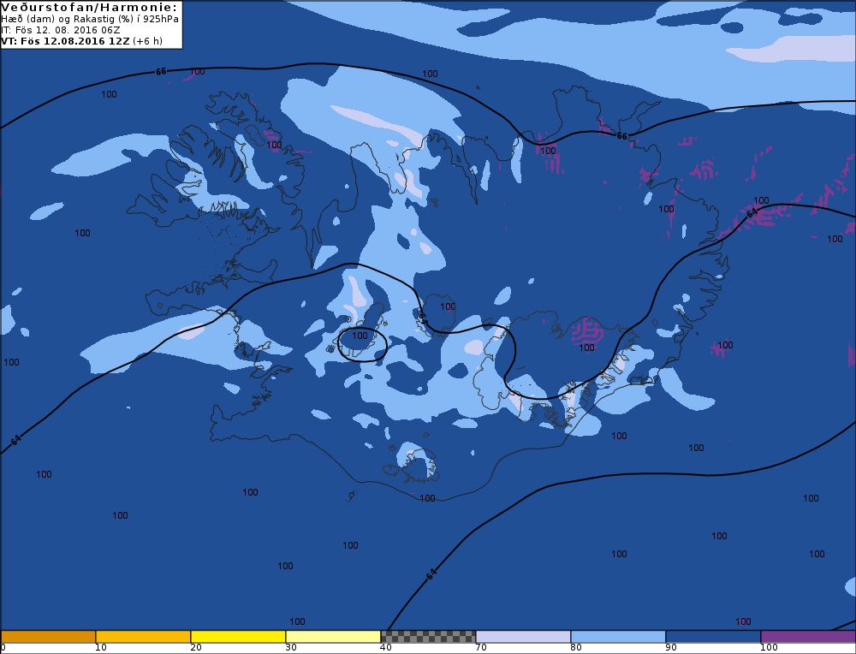Click the '100' tick label under the purple swatch
The image size is (856, 654).
pyautogui.click(x=769, y=648)
